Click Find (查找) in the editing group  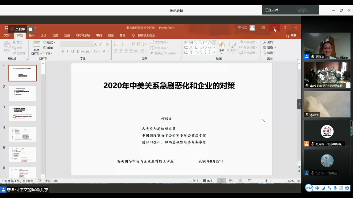pyautogui.click(x=268, y=42)
